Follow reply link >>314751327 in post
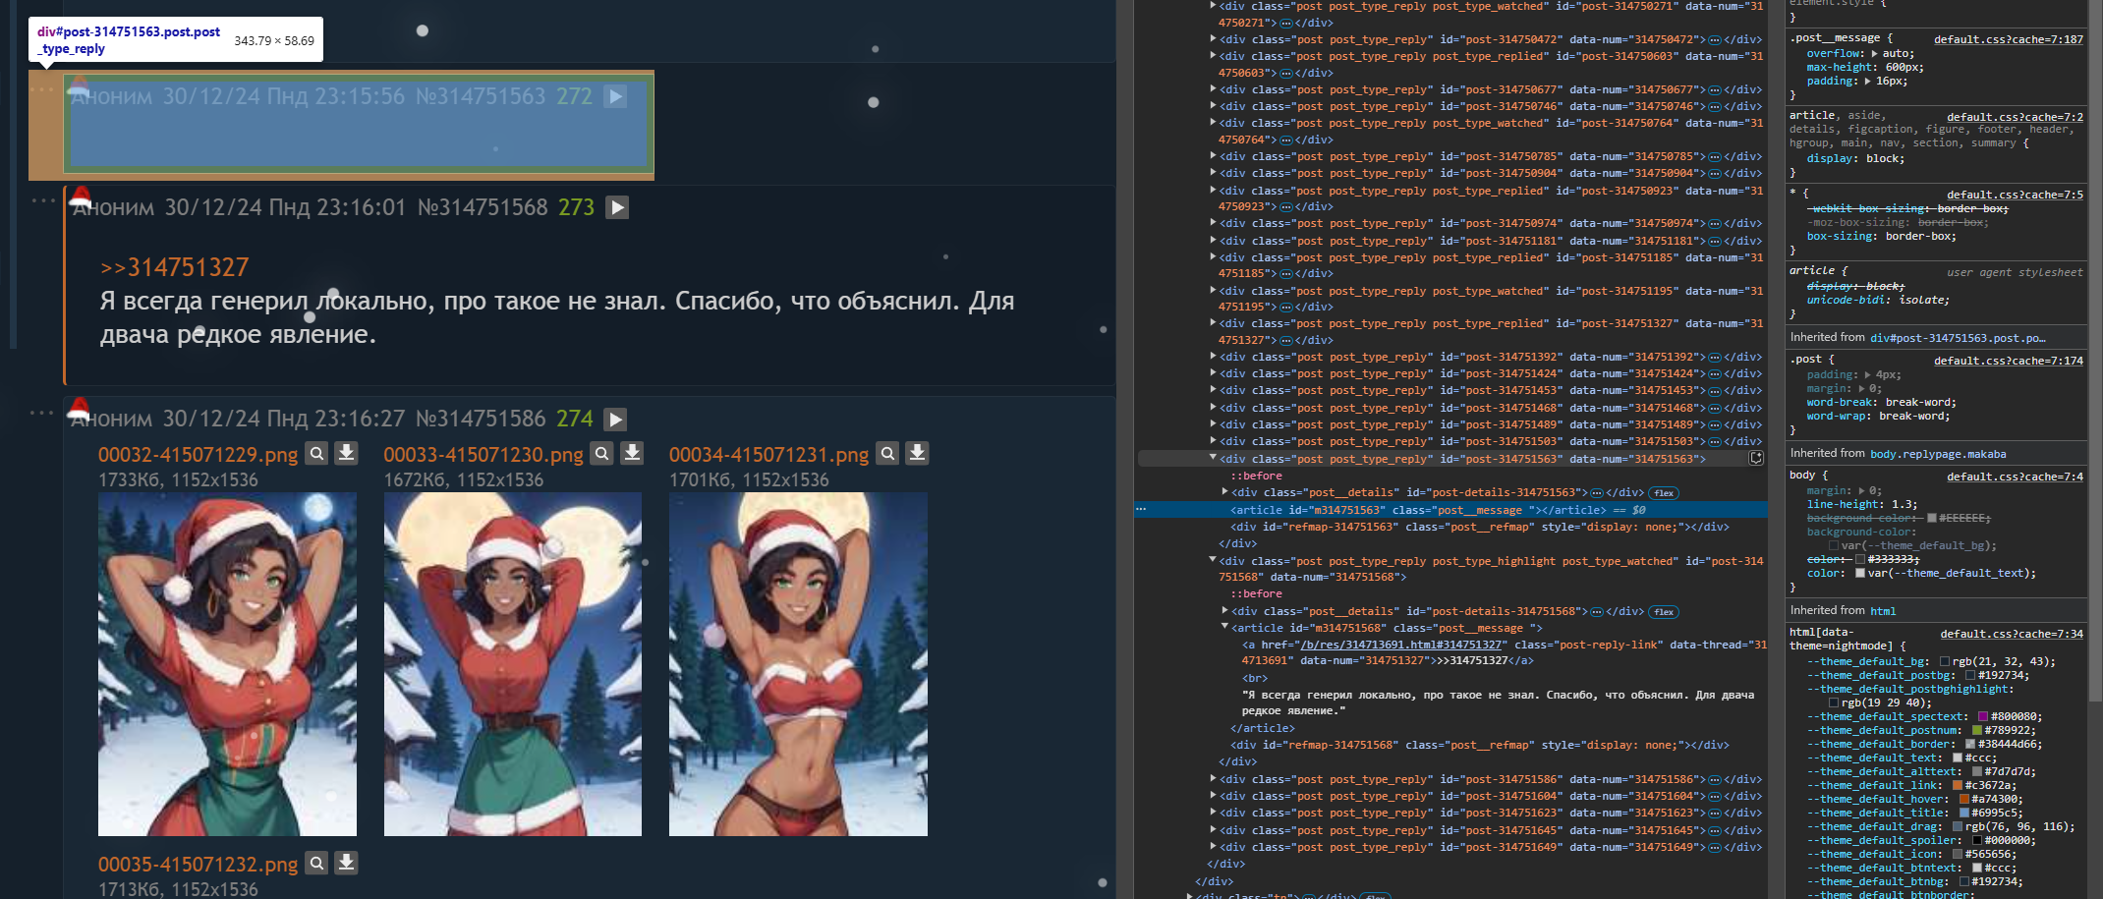This screenshot has width=2103, height=899. click(174, 267)
